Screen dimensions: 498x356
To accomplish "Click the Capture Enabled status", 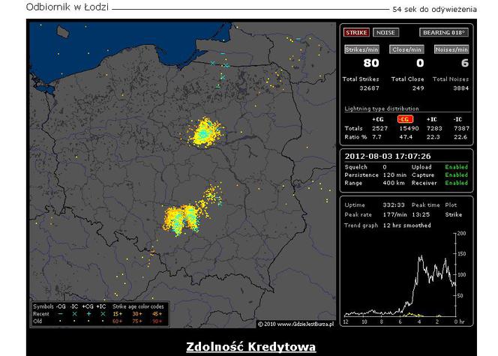I will pyautogui.click(x=457, y=175).
